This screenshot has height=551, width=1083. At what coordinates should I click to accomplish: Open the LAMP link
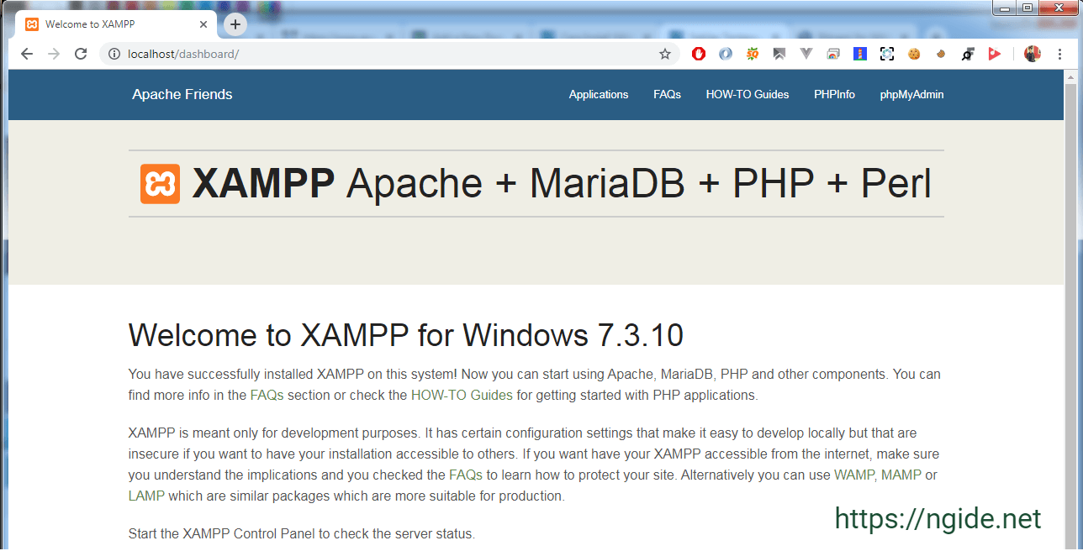pyautogui.click(x=146, y=496)
